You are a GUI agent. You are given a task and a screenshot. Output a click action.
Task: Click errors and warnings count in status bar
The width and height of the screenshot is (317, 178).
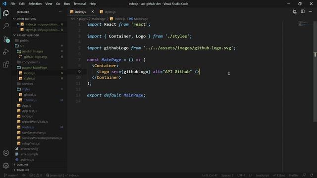(x=36, y=175)
